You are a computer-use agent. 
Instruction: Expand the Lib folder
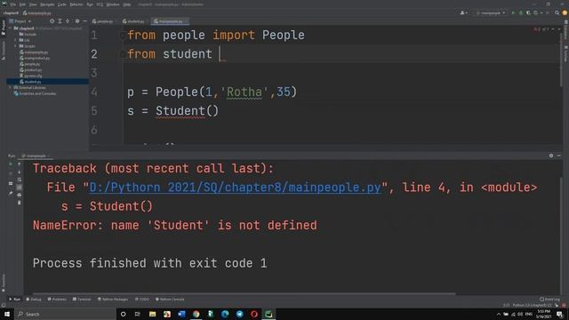(16, 40)
